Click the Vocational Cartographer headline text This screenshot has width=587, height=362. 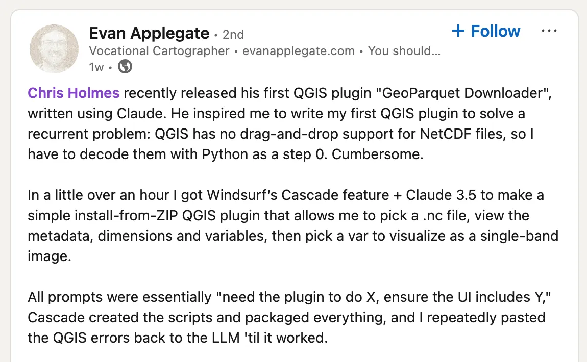[159, 51]
